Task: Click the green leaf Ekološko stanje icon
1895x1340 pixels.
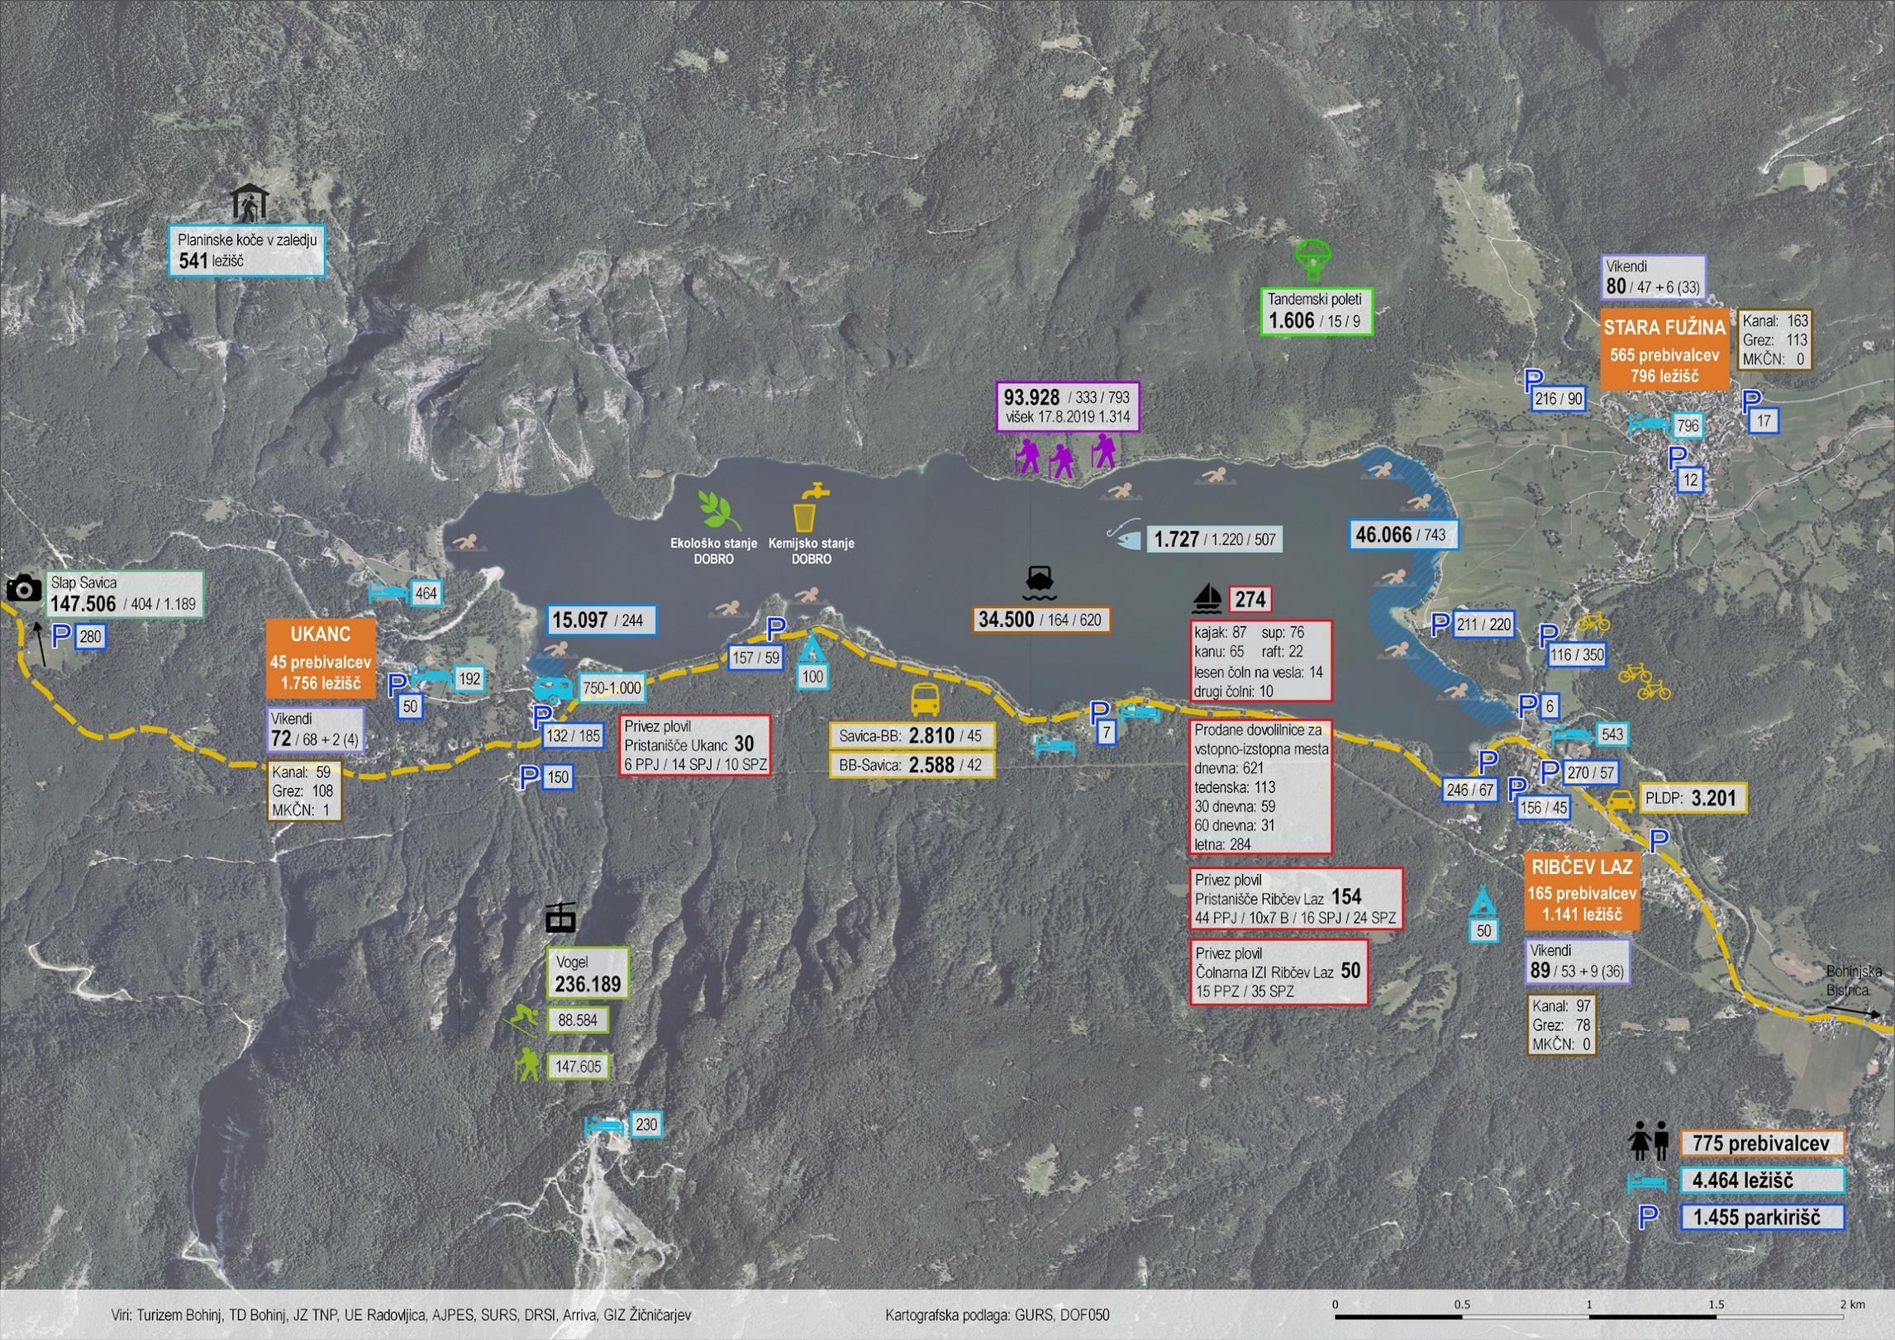Action: [x=717, y=509]
